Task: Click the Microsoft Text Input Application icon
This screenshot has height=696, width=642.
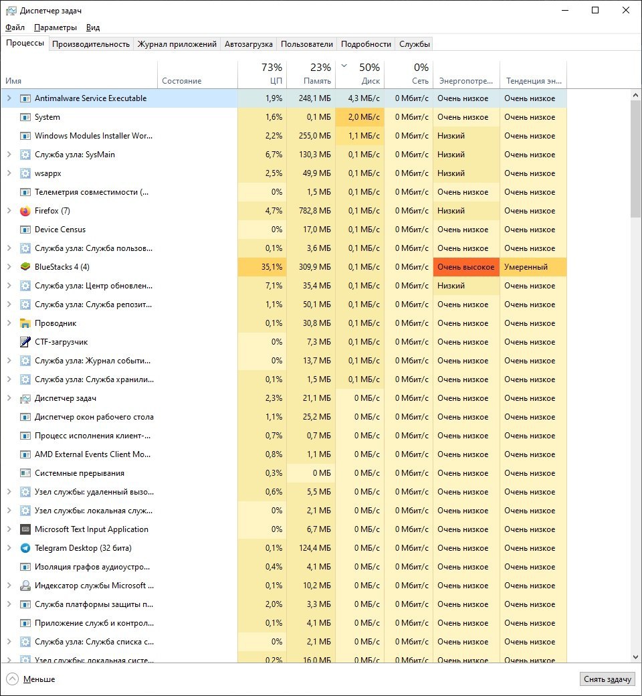Action: (x=25, y=529)
